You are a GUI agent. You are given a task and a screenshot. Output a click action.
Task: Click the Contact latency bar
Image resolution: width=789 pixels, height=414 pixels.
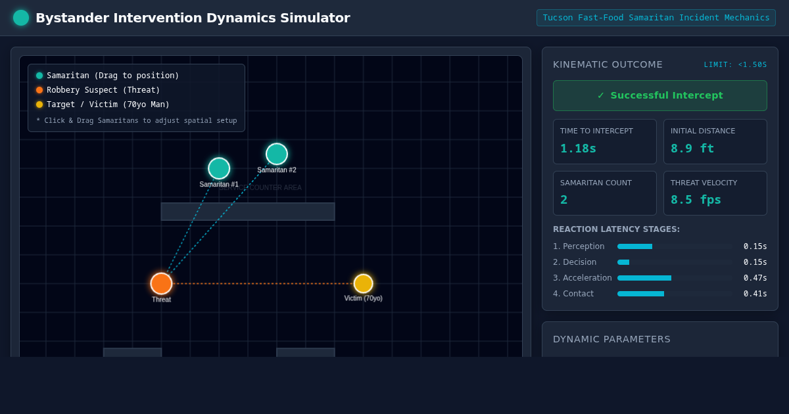tap(675, 294)
